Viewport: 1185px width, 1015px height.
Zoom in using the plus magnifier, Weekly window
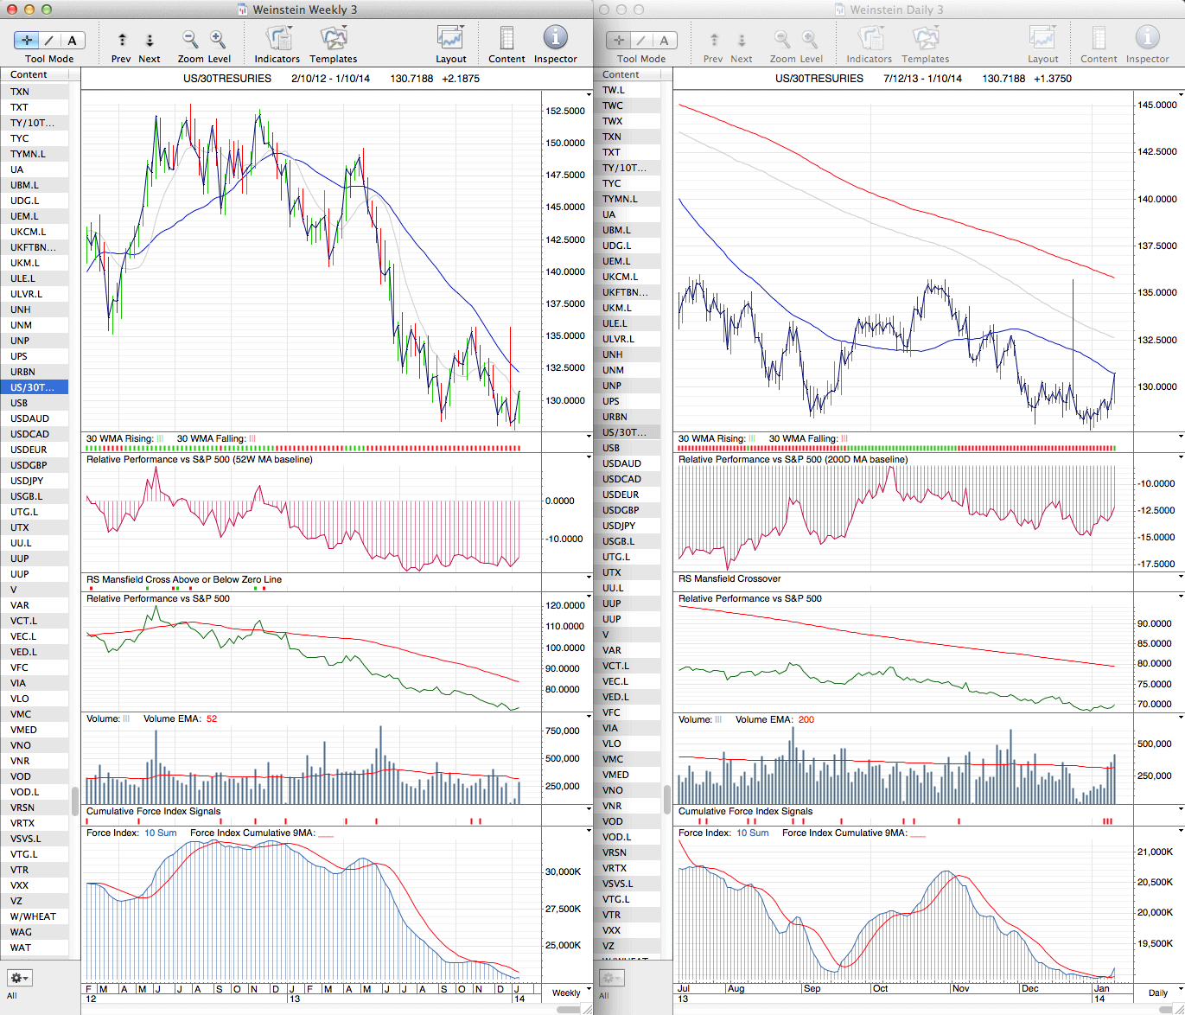pos(218,40)
